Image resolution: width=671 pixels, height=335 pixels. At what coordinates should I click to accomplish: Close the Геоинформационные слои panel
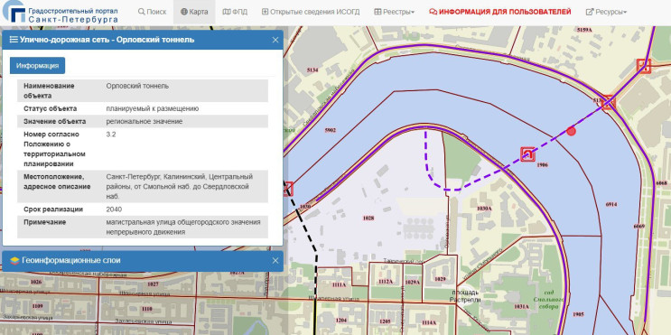point(275,261)
